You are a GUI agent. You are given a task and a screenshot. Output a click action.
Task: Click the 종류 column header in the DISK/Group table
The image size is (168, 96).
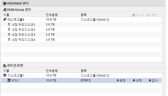84,15
